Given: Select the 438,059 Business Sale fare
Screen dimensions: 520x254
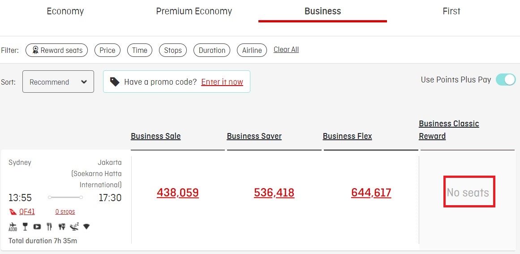Looking at the screenshot, I should [x=178, y=192].
